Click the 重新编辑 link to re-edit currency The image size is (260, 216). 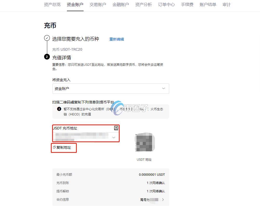point(117,39)
